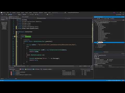Select the Microsoft.CSharp reference
125x93 pixels.
tap(102, 27)
